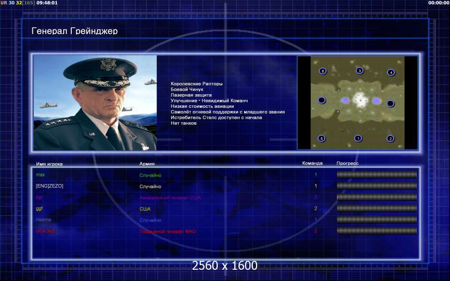
Task: Click the "Команда" column header
Action: tap(312, 163)
